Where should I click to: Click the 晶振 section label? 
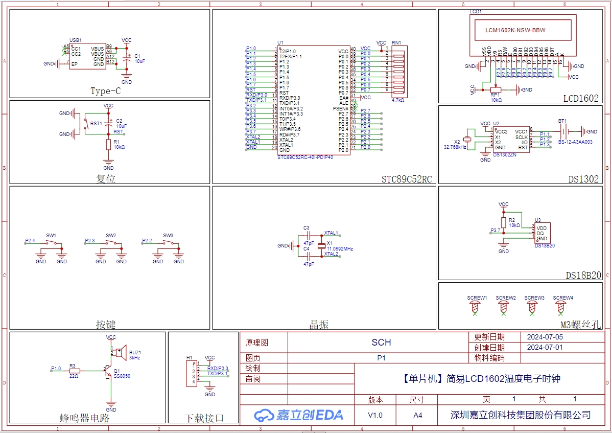[319, 324]
